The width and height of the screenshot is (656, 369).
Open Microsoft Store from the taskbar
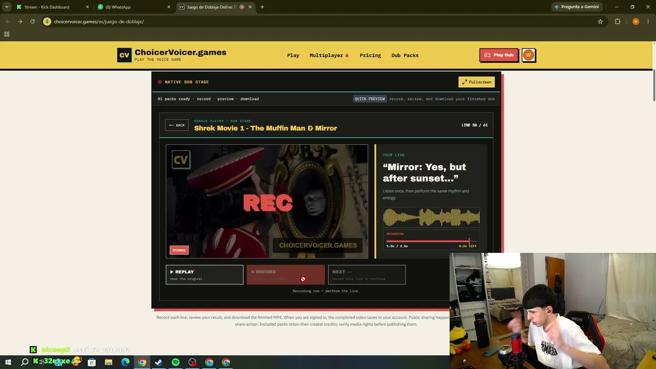click(92, 362)
